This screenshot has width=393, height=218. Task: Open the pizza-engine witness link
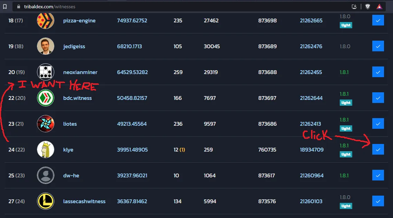[x=79, y=21]
